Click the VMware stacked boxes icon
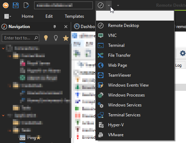Viewport: 186px width, 143px height. 101,135
